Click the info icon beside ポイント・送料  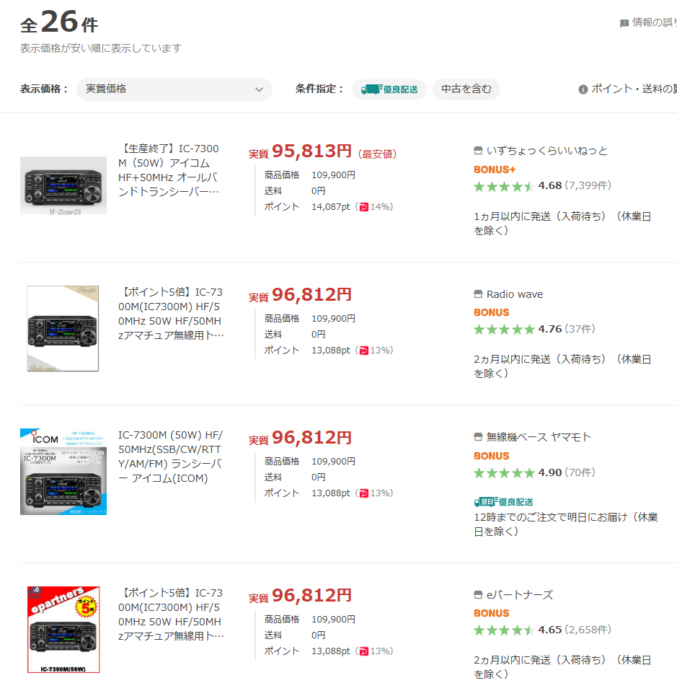coord(583,89)
